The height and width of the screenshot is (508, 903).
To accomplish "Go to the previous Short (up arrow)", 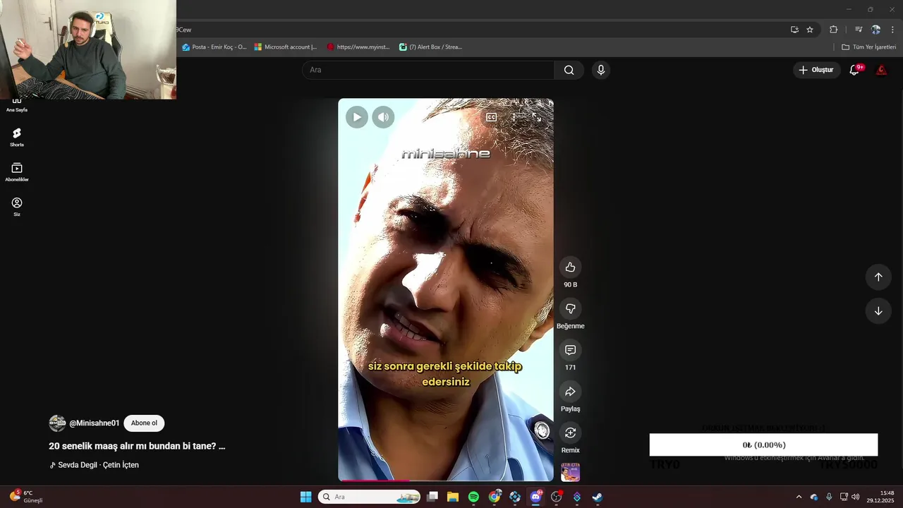I will [878, 277].
